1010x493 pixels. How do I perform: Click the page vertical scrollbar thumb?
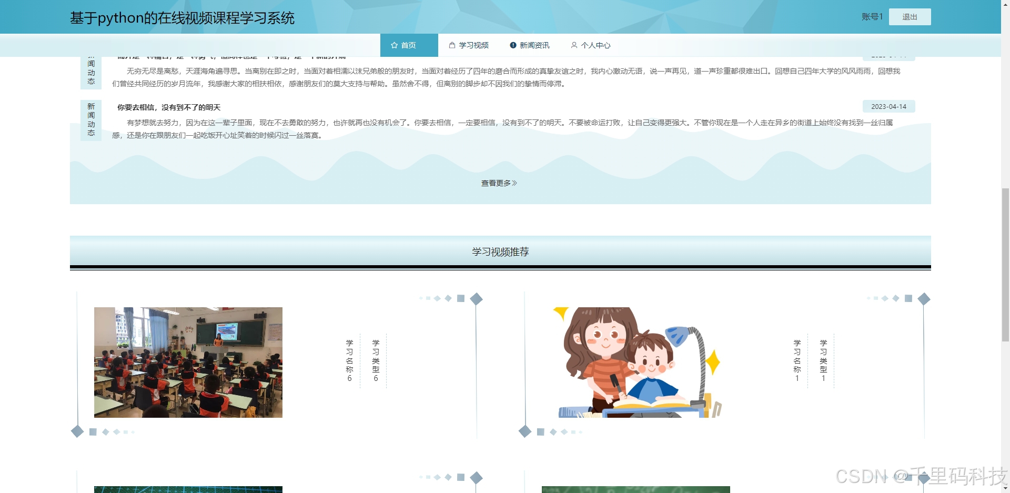pos(1005,265)
